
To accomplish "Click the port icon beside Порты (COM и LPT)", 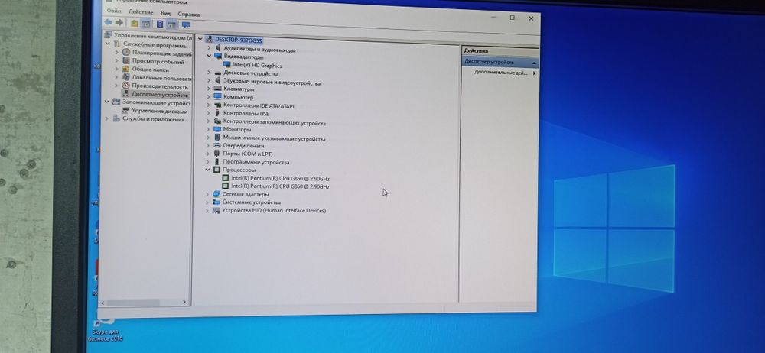I will coord(217,154).
